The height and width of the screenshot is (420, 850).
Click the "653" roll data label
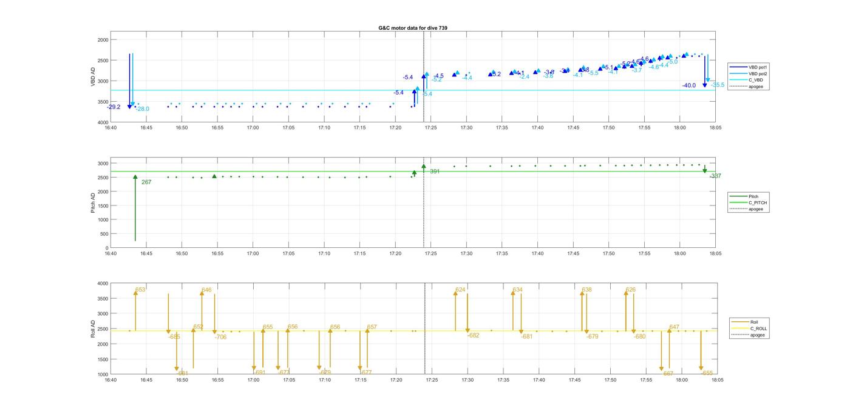point(140,290)
